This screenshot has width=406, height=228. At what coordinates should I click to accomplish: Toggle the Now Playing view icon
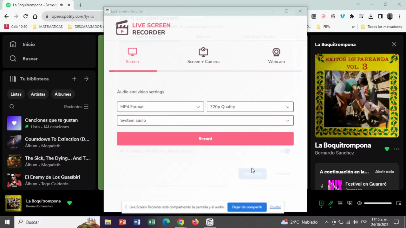point(321,203)
